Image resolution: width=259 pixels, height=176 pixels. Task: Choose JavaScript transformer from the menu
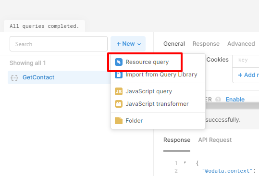tap(158, 104)
